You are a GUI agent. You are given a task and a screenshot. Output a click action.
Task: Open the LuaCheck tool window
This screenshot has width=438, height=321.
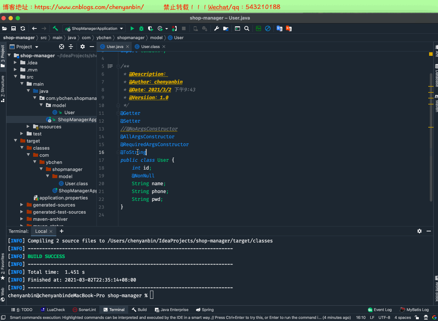[53, 310]
